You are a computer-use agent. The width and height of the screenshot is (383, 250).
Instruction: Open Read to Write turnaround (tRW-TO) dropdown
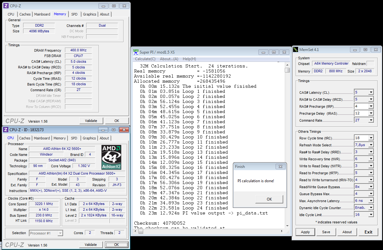[371, 180]
